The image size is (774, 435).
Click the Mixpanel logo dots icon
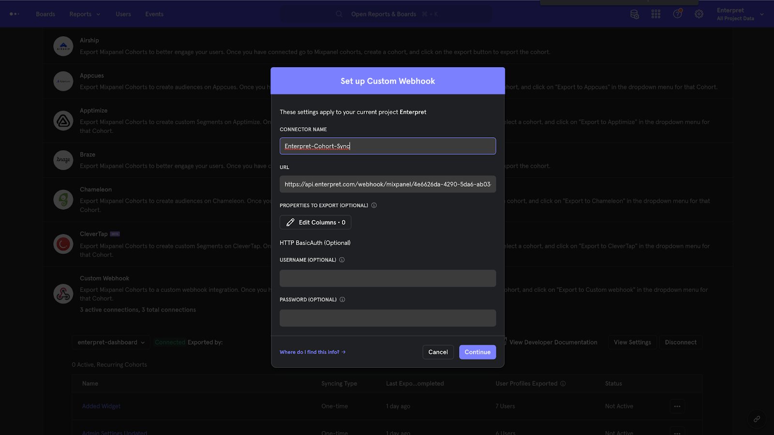click(x=15, y=14)
